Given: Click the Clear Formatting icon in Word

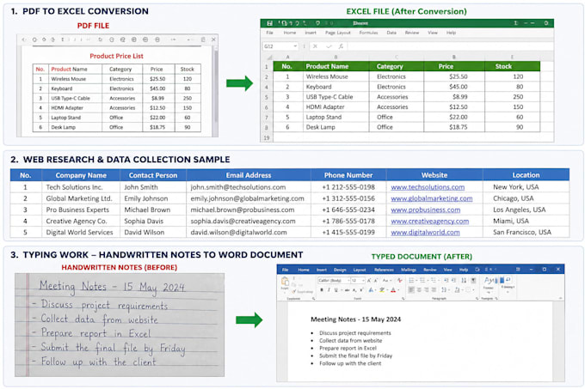Looking at the screenshot, I should [399, 280].
